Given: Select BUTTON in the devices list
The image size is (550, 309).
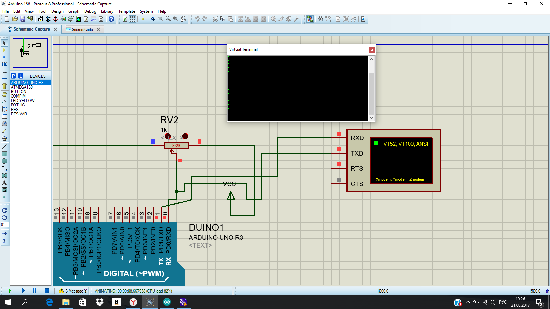Looking at the screenshot, I should [30, 92].
